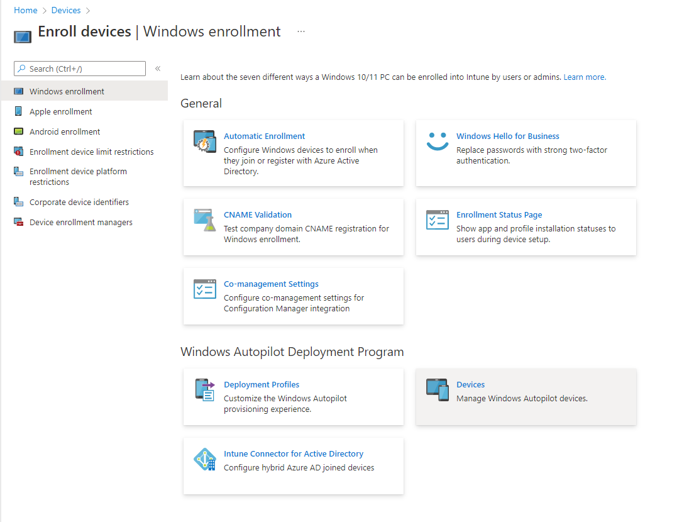
Task: Open Intune Connector for Active Directory link
Action: (x=294, y=454)
